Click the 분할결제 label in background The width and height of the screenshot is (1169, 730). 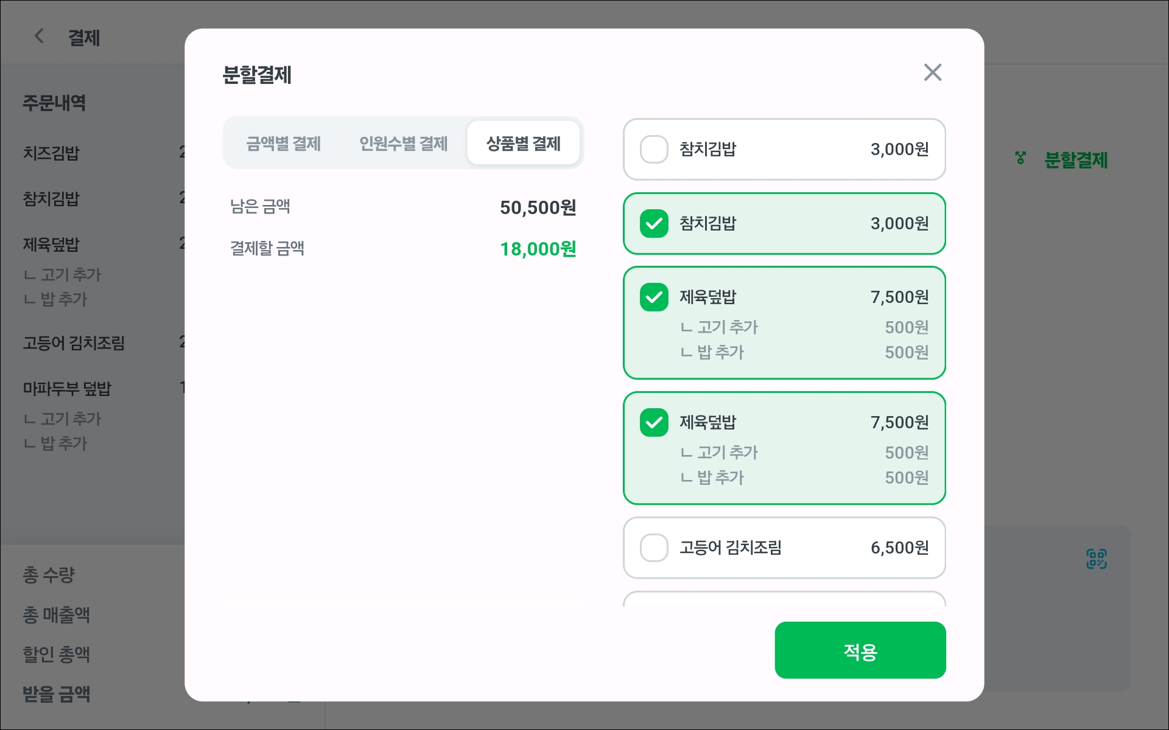[x=1076, y=160]
